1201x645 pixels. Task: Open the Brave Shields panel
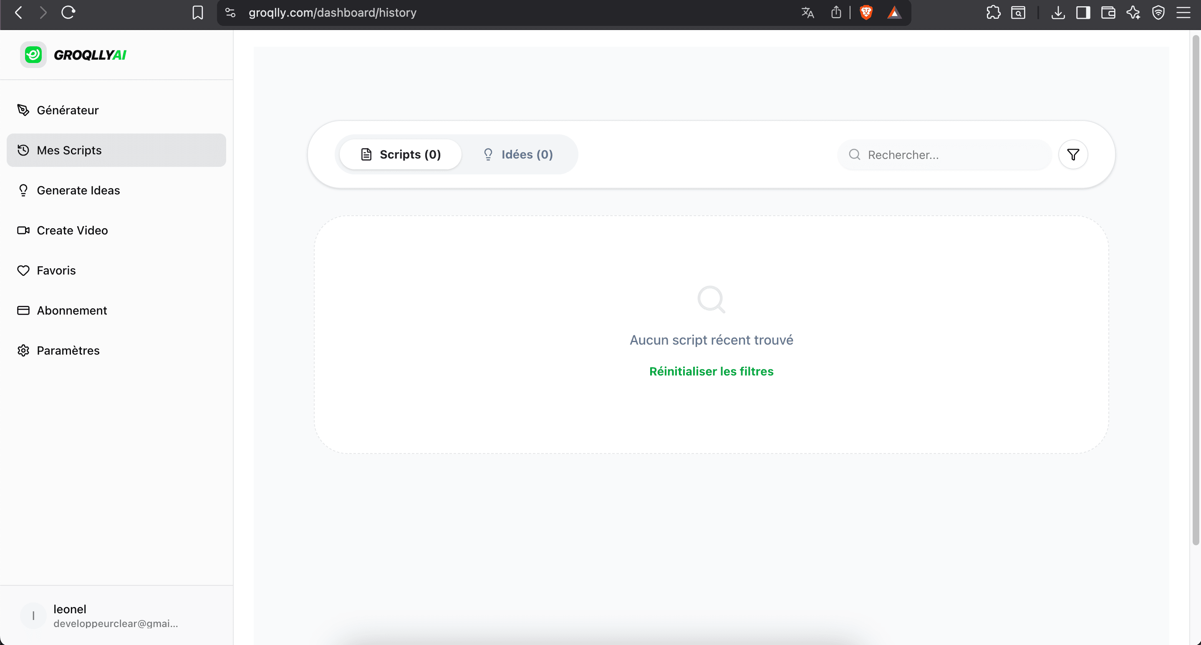[x=866, y=13]
